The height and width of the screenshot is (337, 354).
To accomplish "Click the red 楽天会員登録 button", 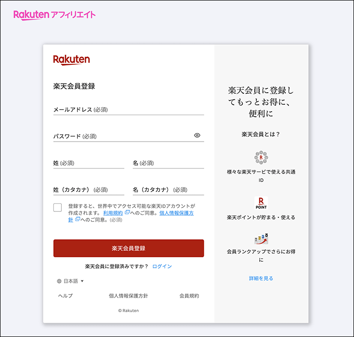I will pos(129,248).
